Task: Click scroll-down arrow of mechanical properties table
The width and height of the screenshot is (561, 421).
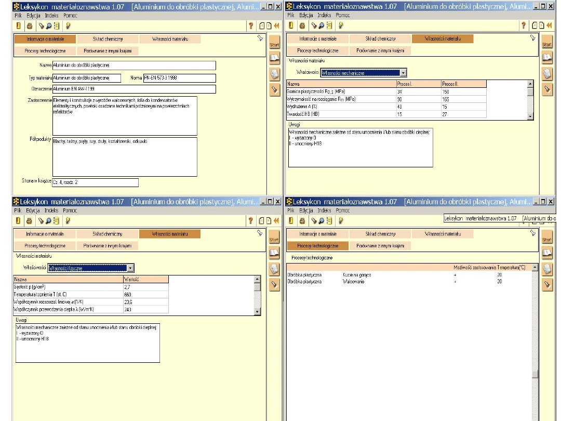Action: coord(530,116)
